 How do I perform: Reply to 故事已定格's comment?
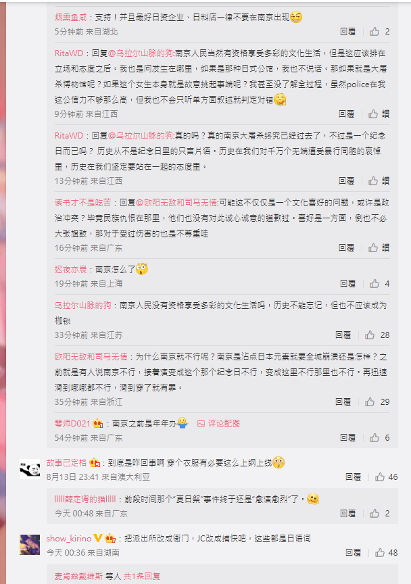(x=353, y=477)
